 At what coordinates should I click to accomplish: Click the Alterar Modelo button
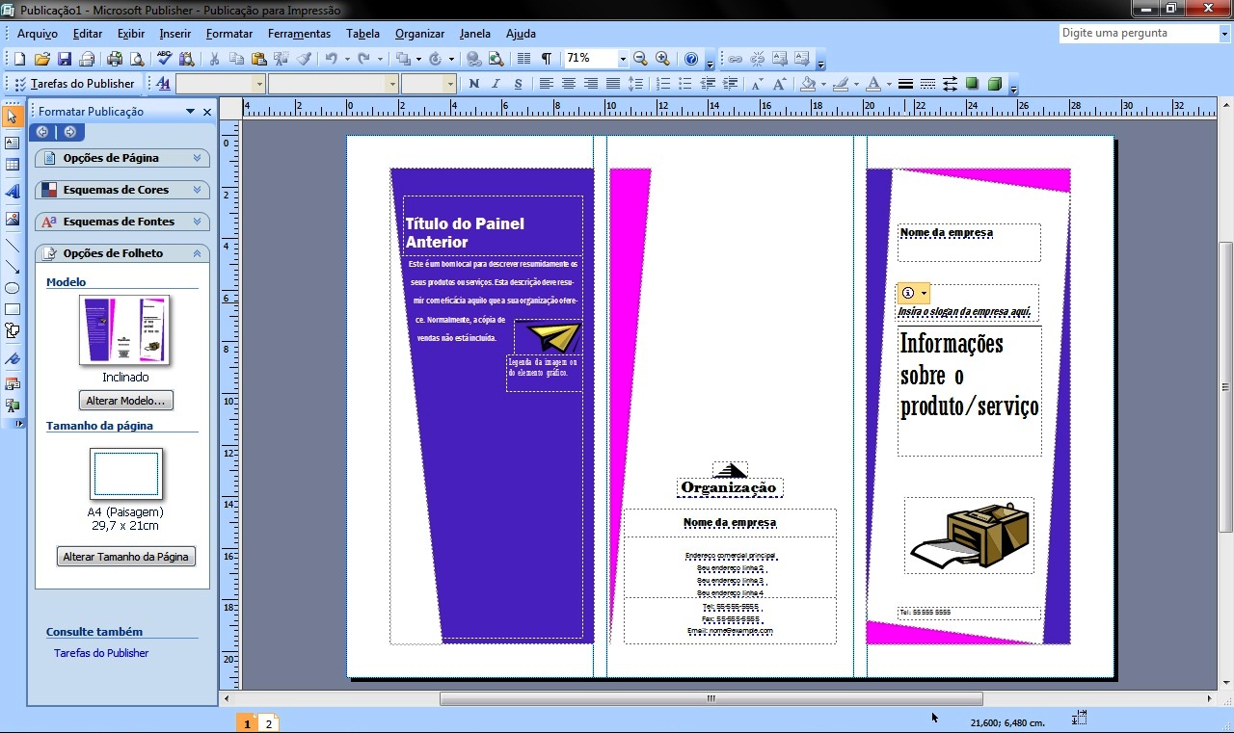[x=125, y=401]
